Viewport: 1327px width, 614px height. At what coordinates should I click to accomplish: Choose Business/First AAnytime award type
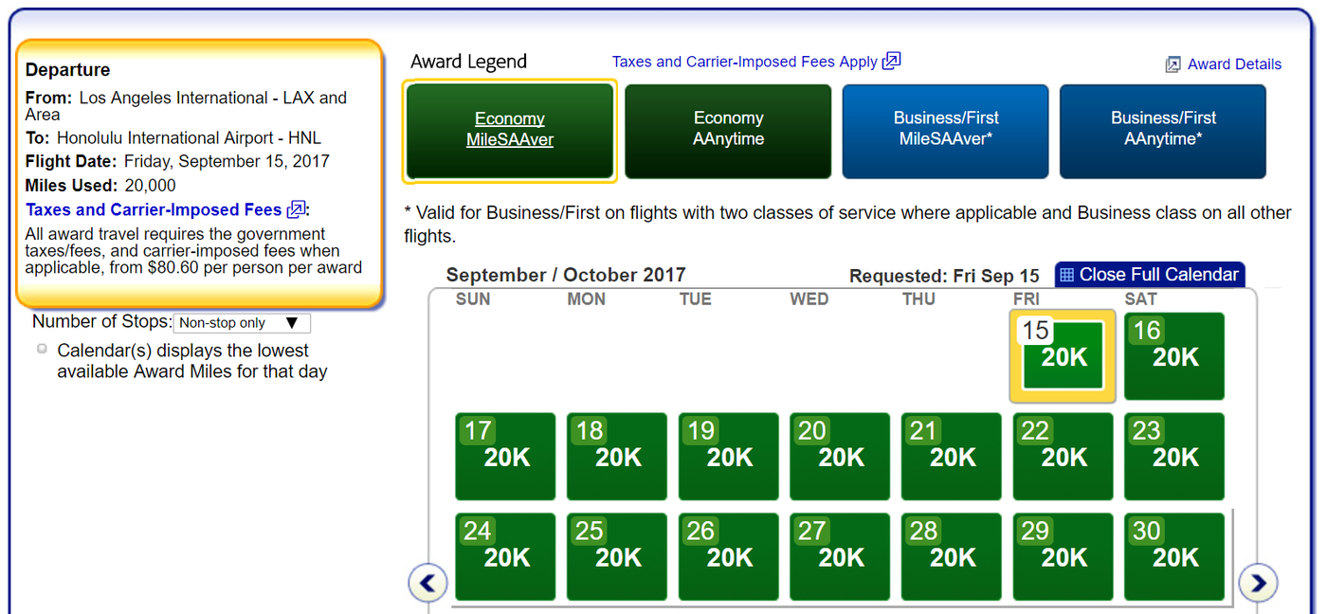click(1163, 130)
